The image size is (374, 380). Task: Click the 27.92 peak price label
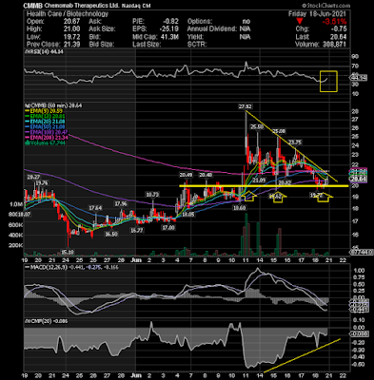(x=245, y=106)
